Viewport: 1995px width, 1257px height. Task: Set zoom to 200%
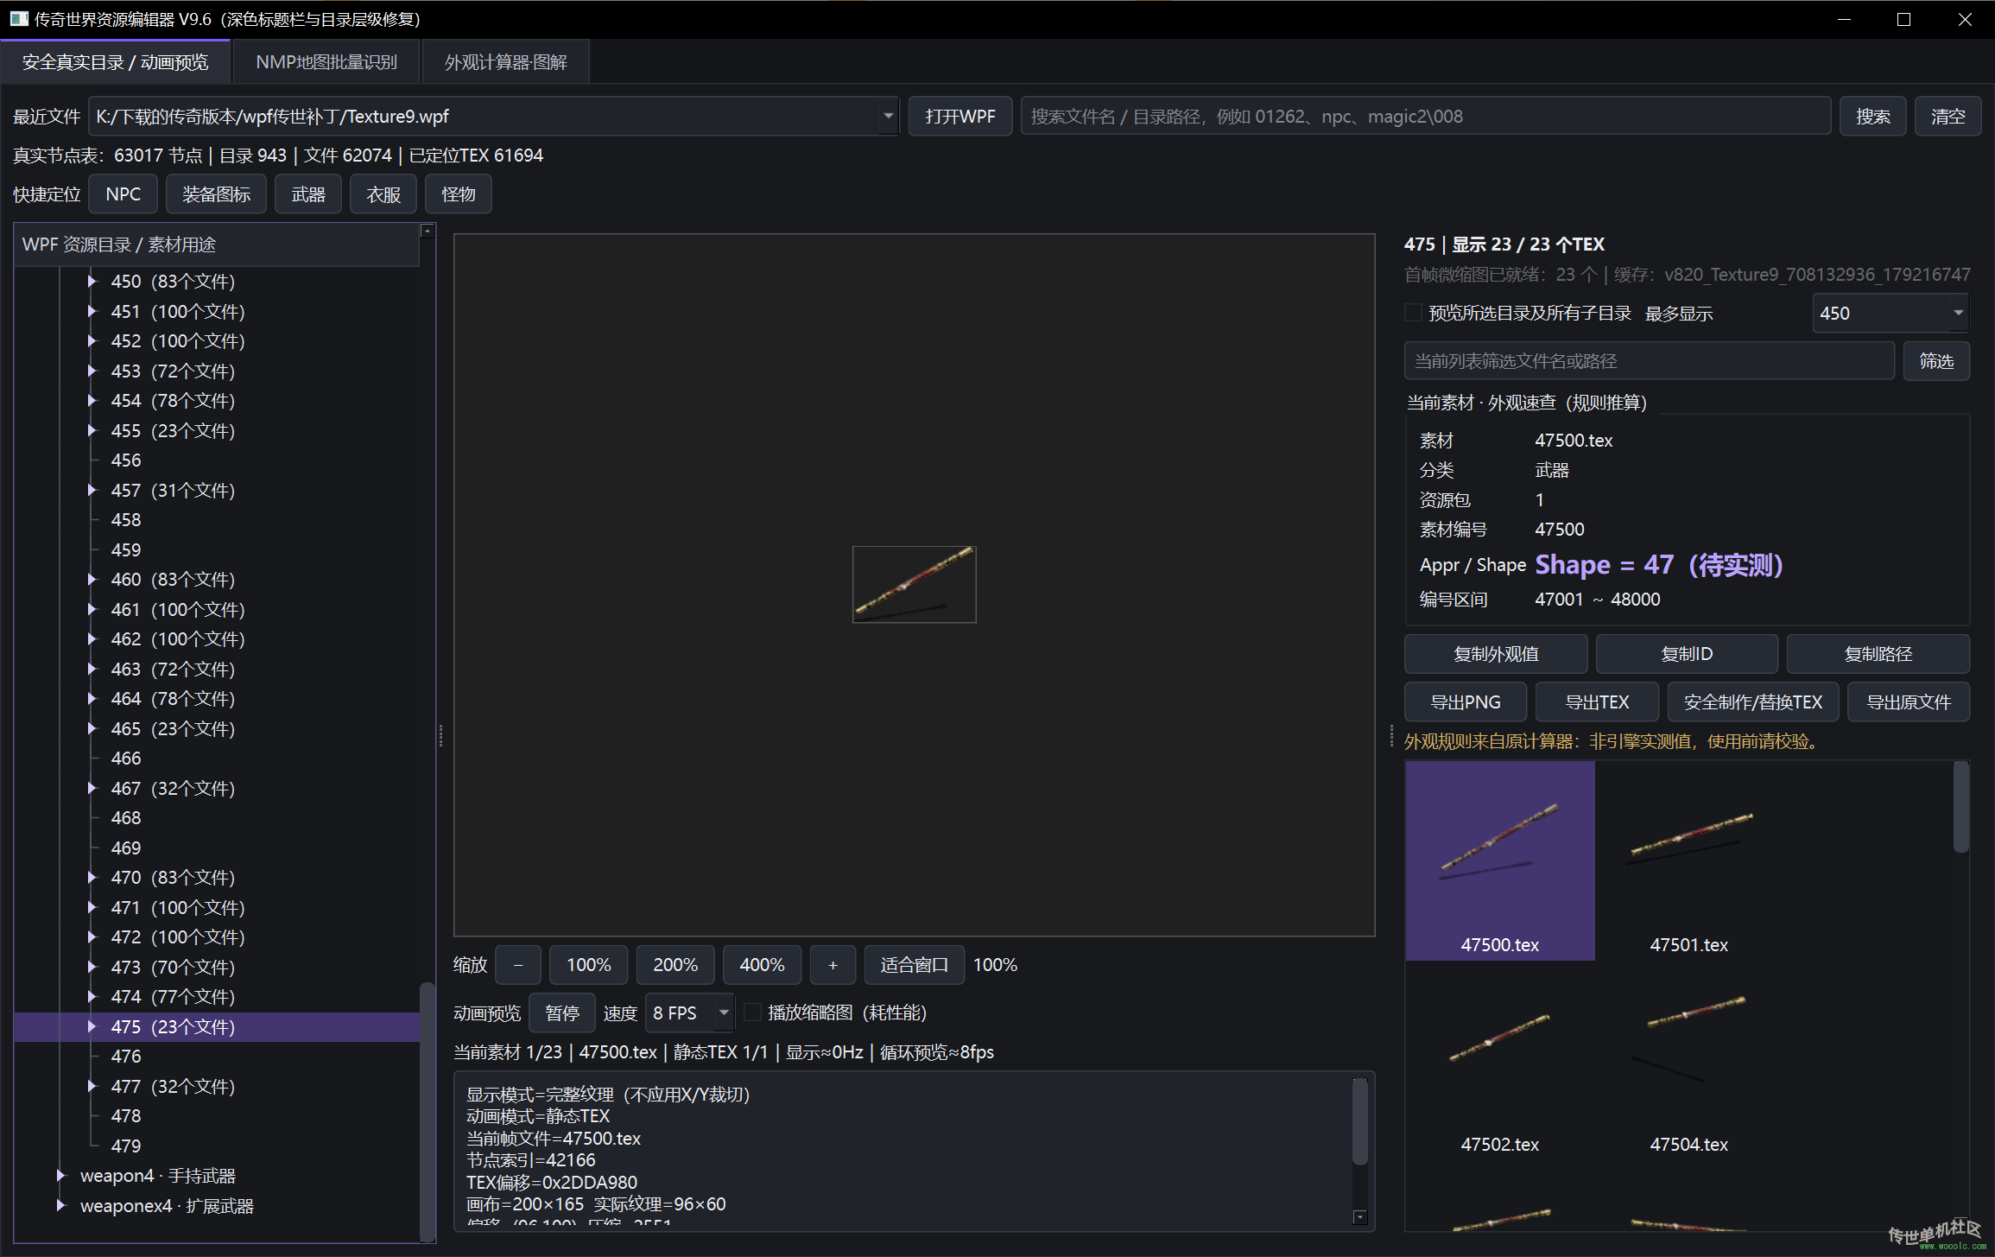[x=675, y=964]
